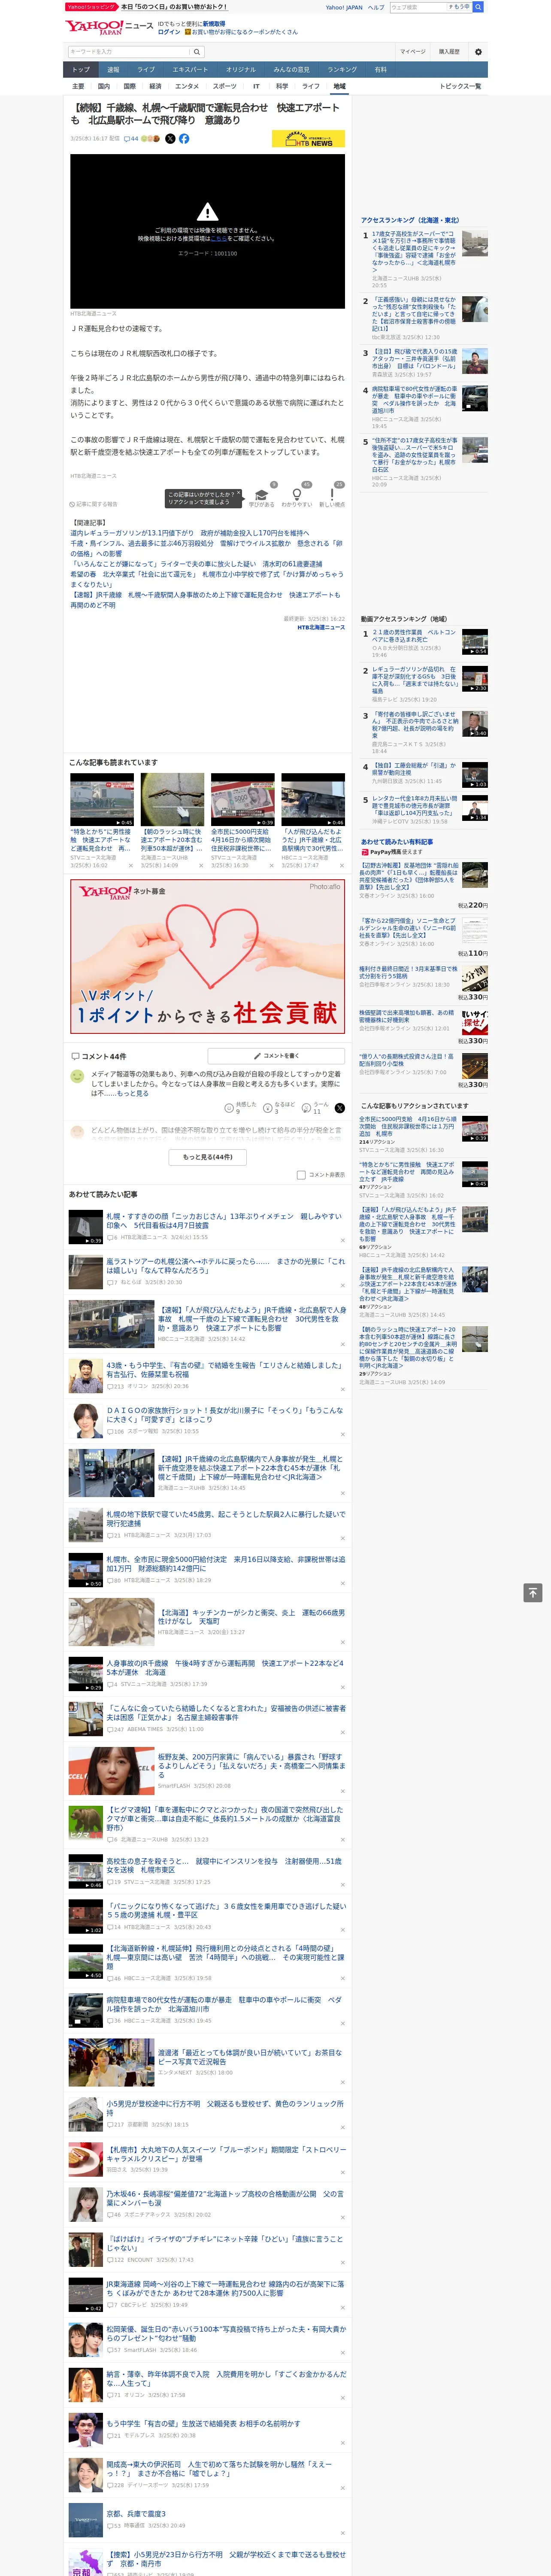The width and height of the screenshot is (551, 2576).
Task: Focus the キーワードを入力 search field
Action: (x=129, y=52)
